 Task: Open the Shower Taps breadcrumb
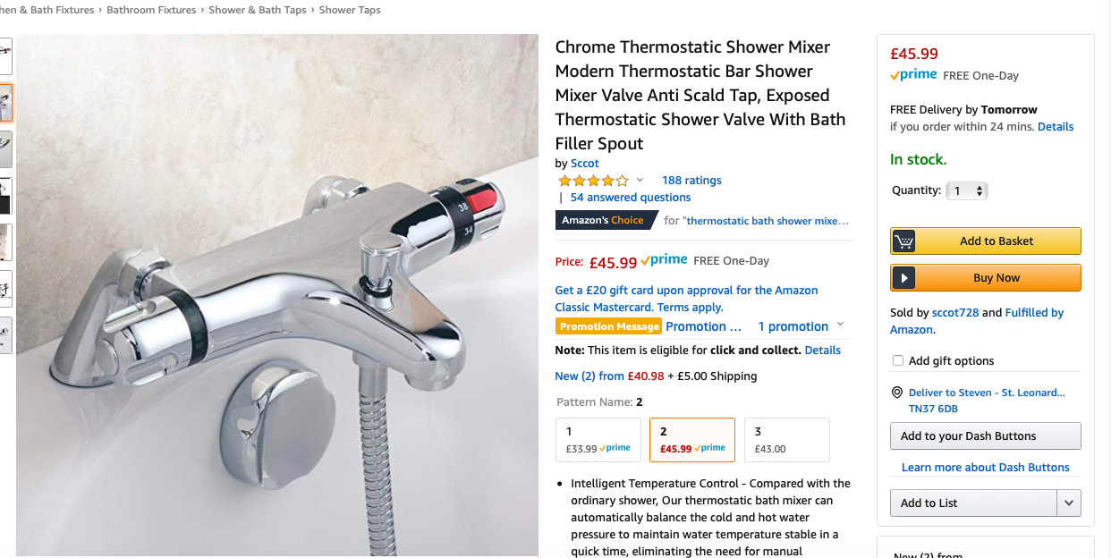(350, 10)
